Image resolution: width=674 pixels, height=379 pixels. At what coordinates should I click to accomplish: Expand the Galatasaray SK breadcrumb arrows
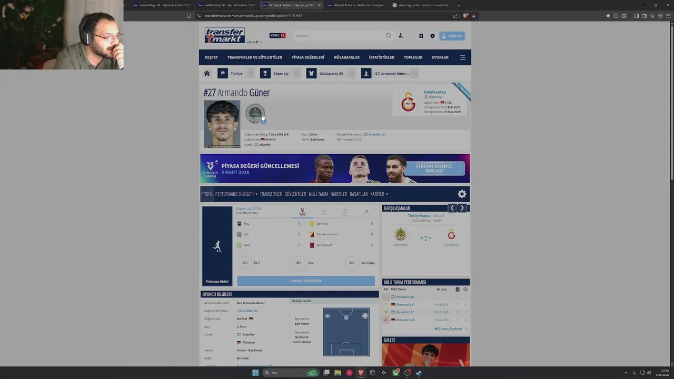(351, 73)
